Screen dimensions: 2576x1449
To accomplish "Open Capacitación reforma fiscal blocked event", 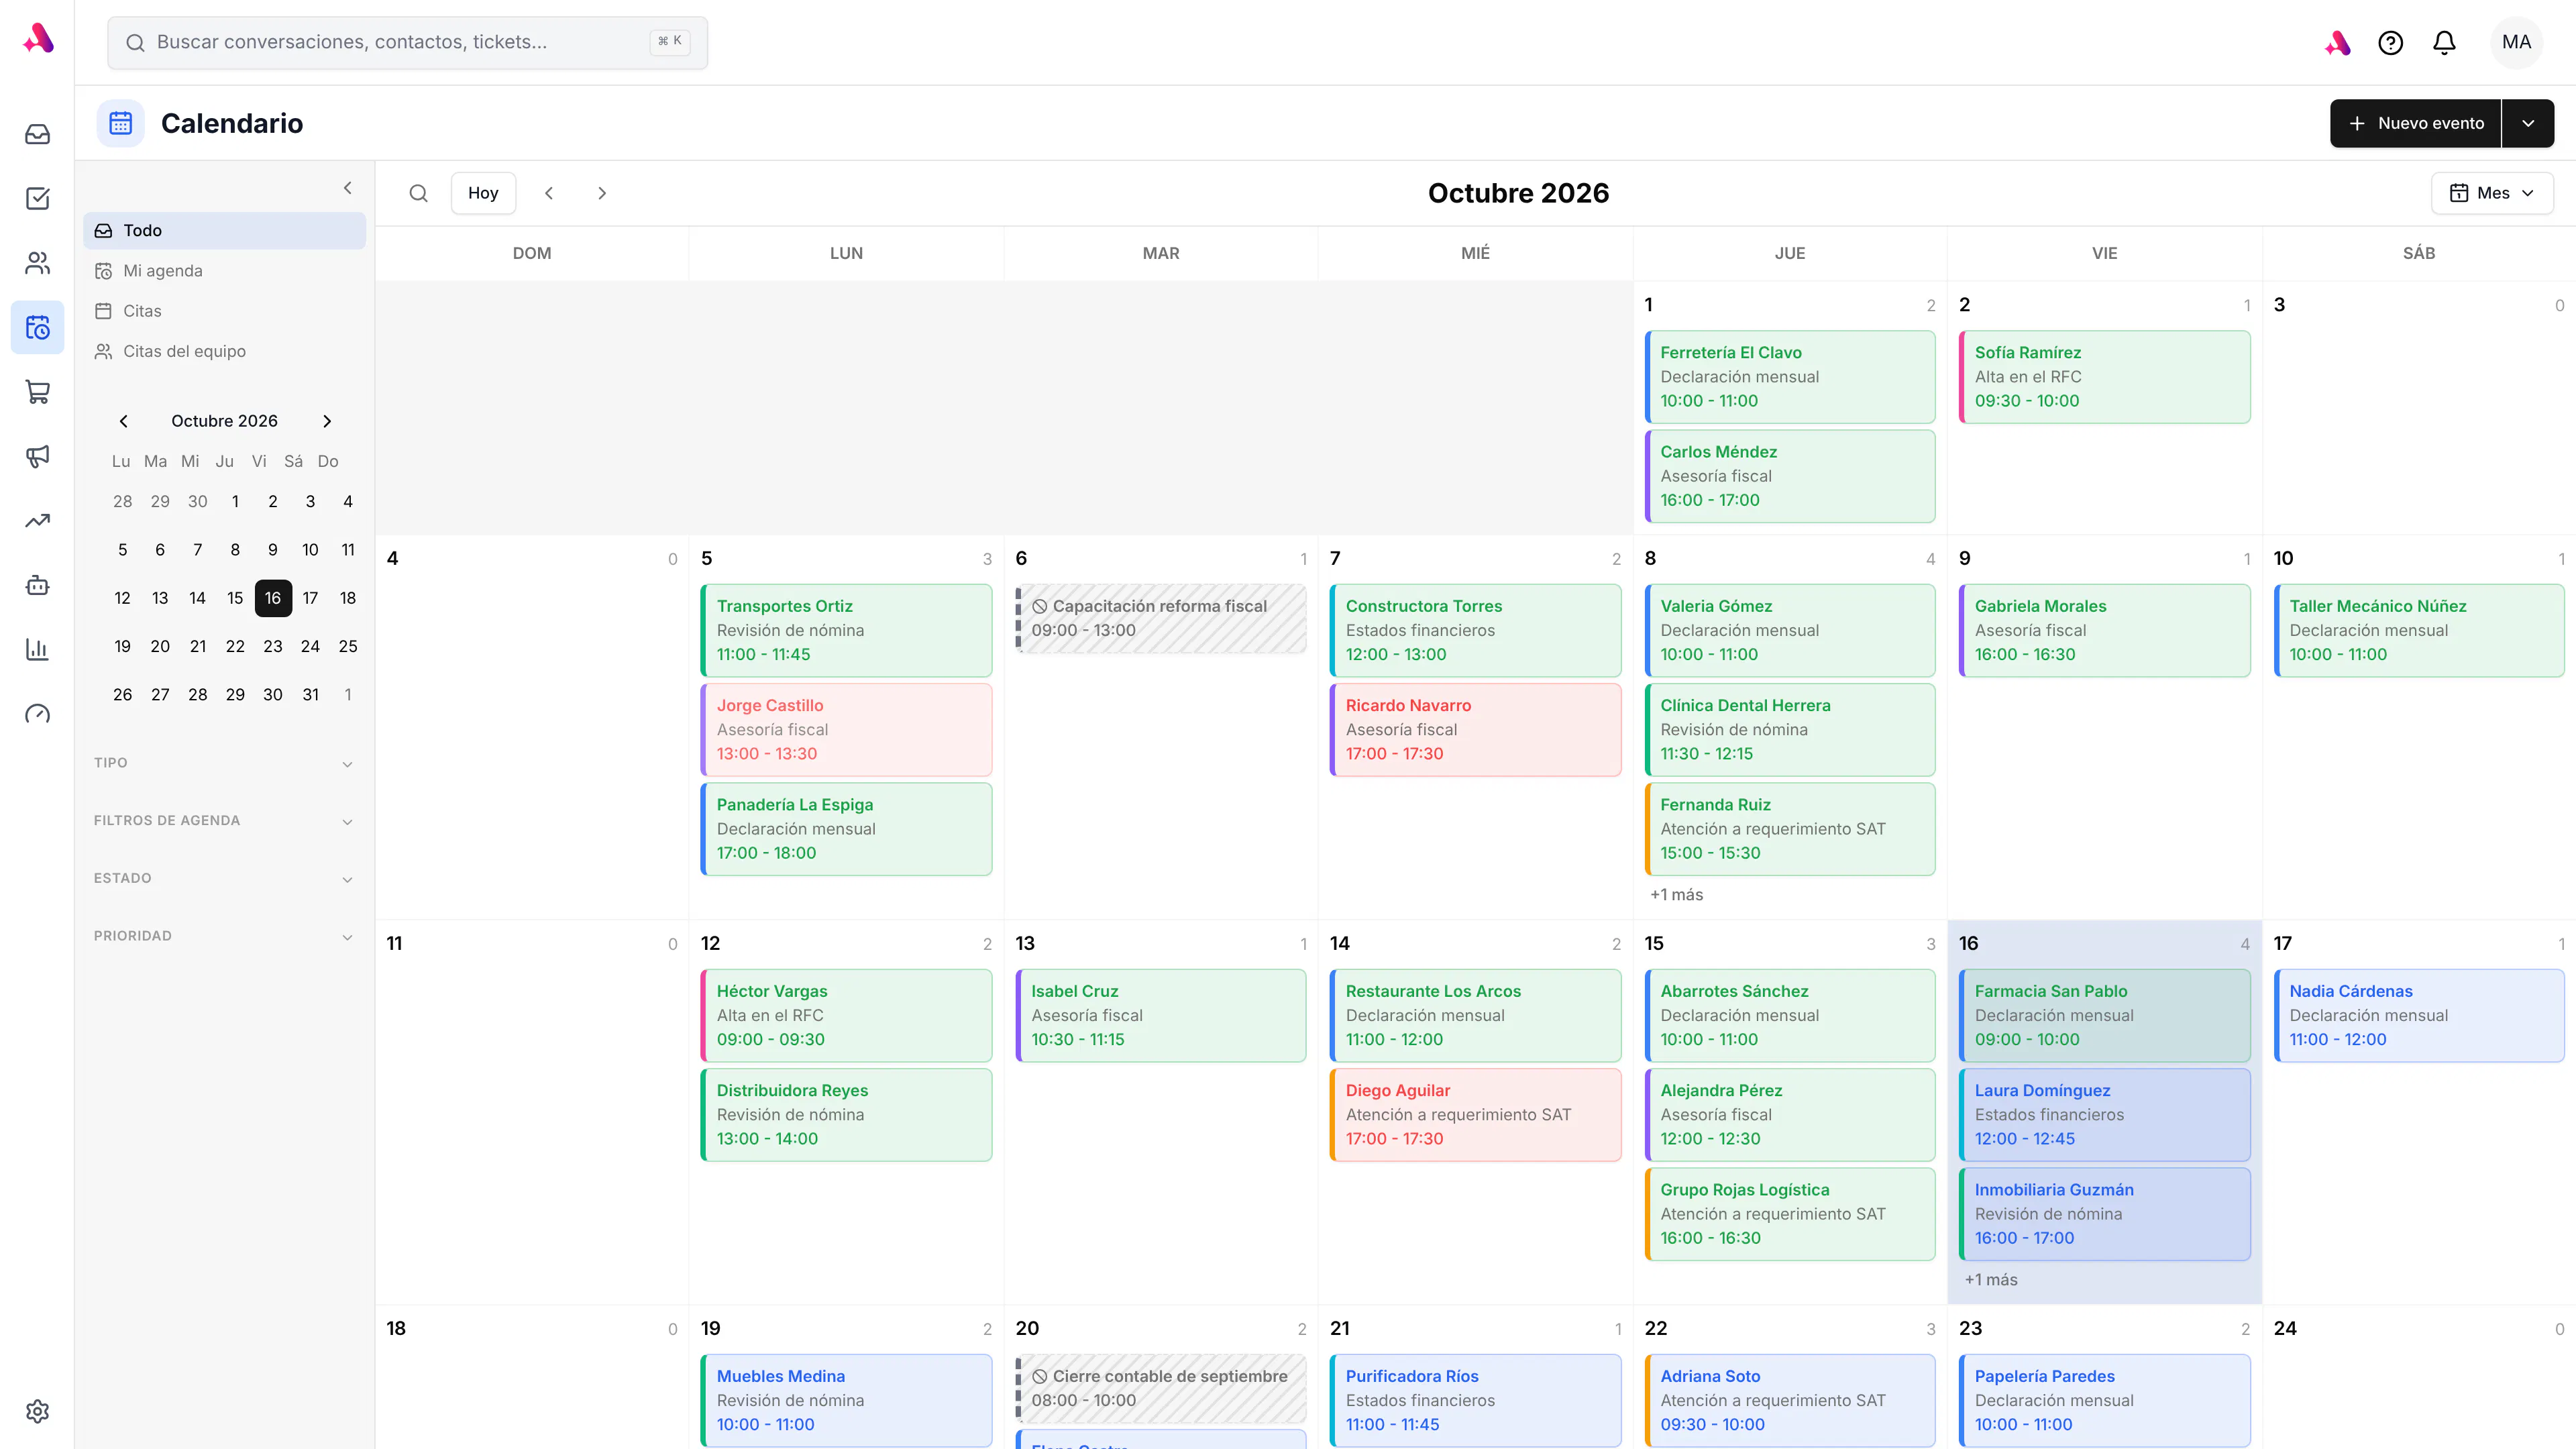I will click(x=1161, y=619).
